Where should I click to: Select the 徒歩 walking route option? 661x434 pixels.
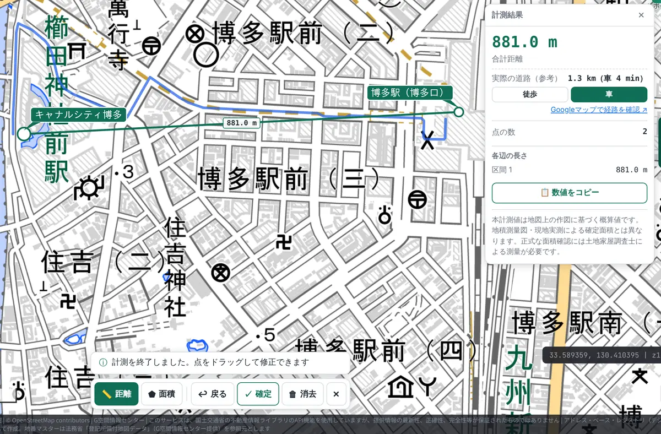coord(529,94)
